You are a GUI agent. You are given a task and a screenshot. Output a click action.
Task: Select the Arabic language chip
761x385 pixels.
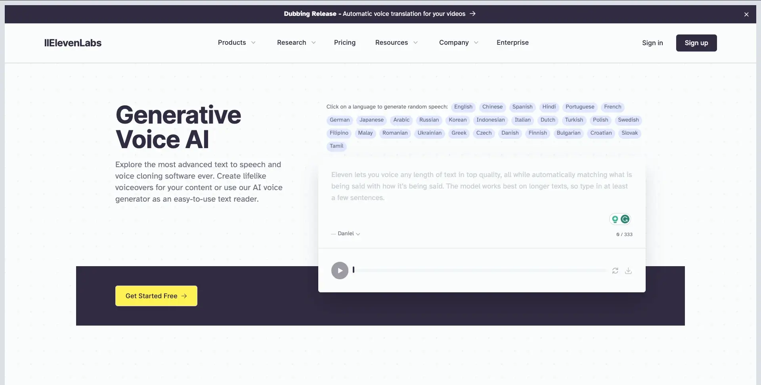click(402, 120)
